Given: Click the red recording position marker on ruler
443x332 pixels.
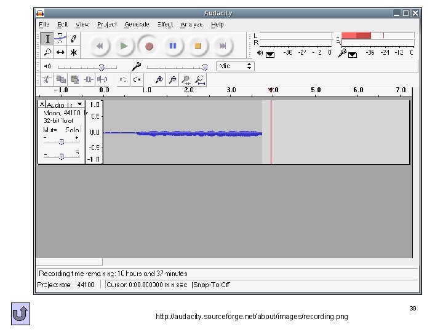Looking at the screenshot, I should coord(271,90).
